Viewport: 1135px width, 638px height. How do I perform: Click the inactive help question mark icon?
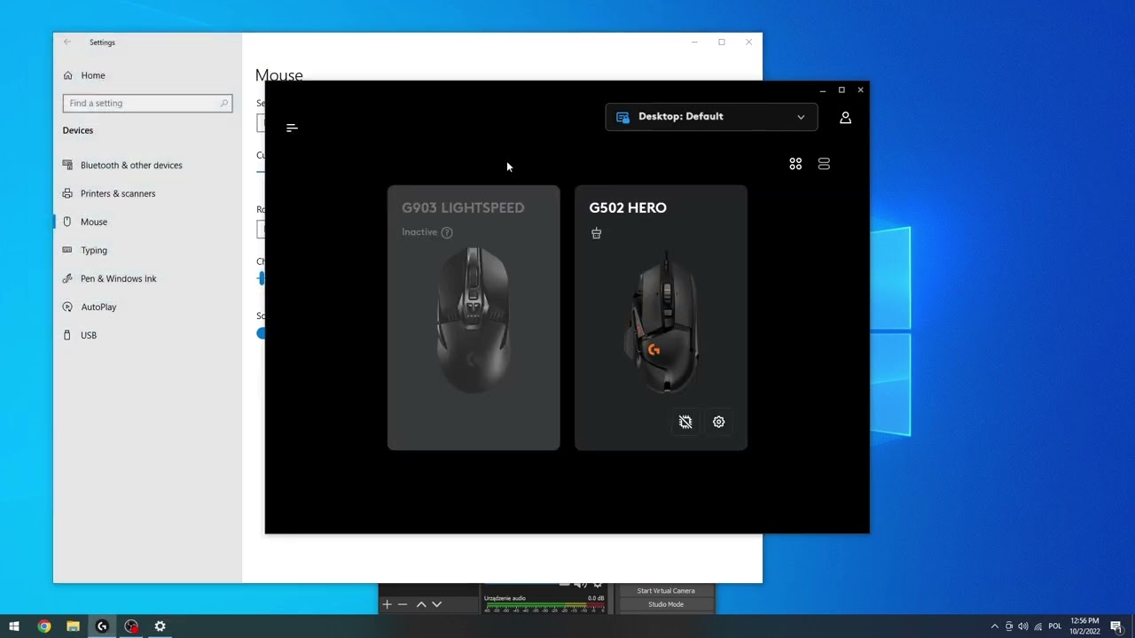click(447, 232)
